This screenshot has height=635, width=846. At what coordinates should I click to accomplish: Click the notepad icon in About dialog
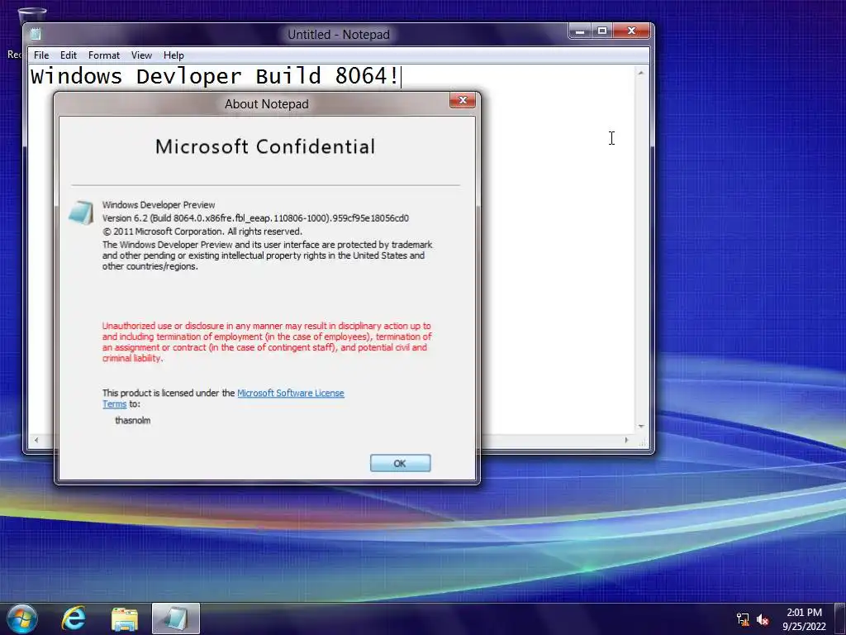(x=81, y=212)
